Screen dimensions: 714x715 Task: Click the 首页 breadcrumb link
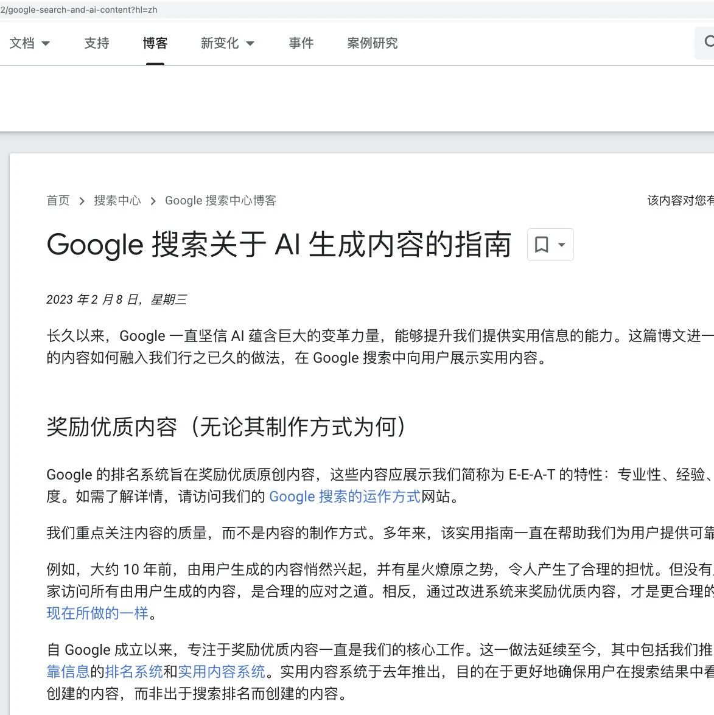tap(58, 201)
